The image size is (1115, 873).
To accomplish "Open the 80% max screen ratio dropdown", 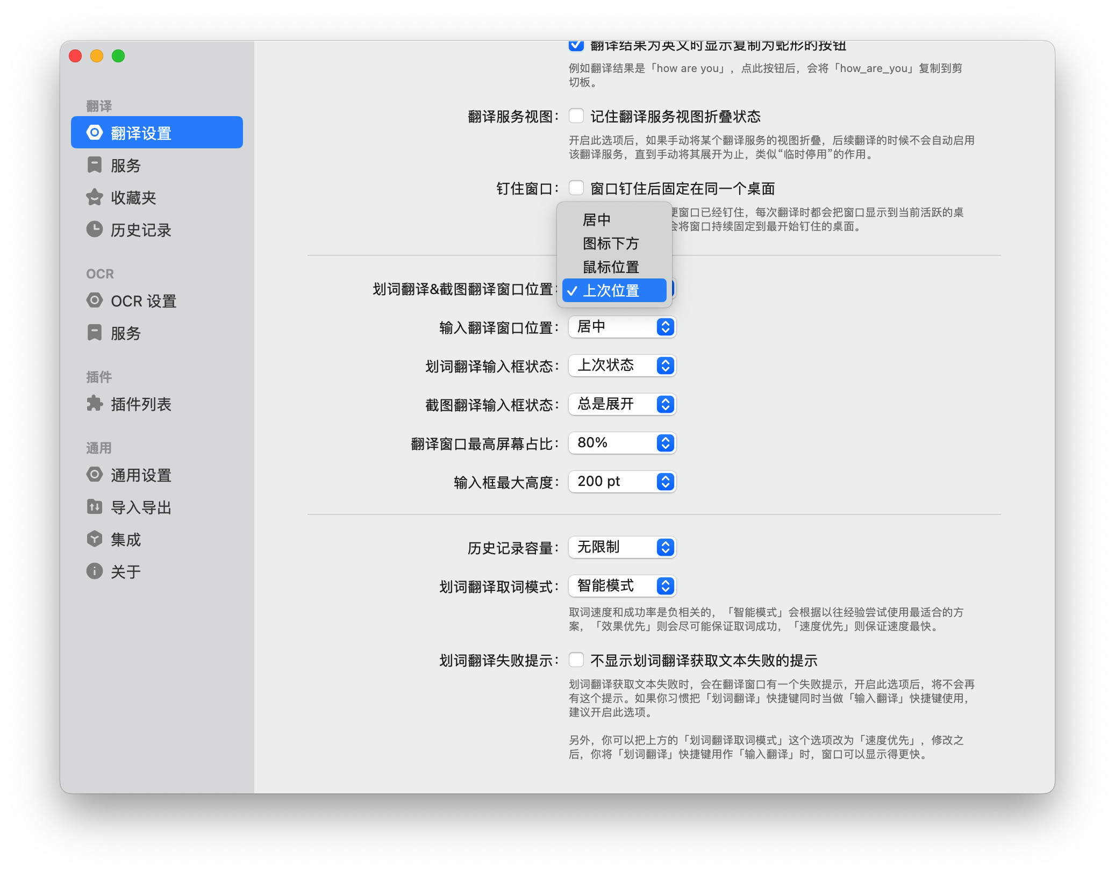I will point(622,443).
